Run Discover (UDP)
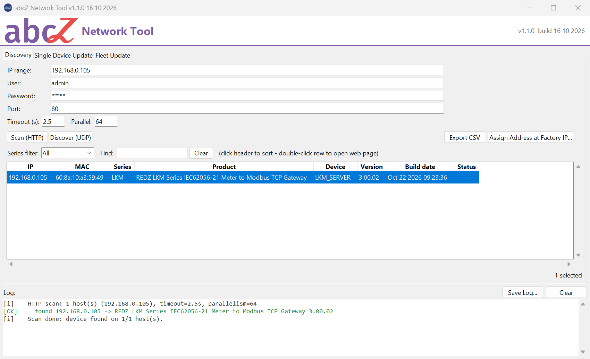590x359 pixels. click(x=70, y=137)
